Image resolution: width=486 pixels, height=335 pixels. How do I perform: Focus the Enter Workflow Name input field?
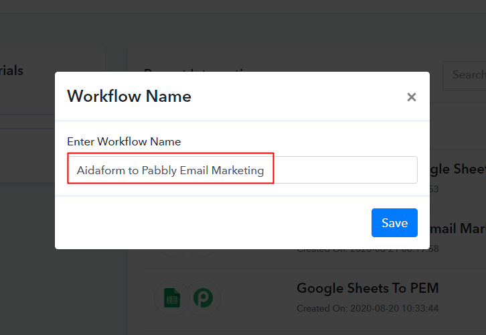242,170
